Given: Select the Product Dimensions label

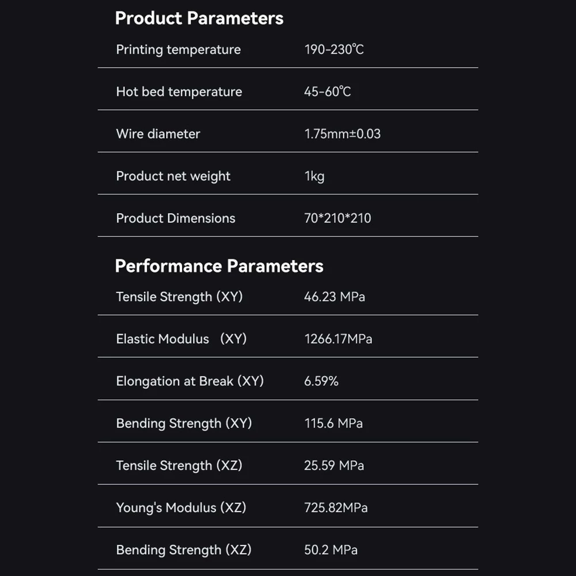Looking at the screenshot, I should (176, 218).
